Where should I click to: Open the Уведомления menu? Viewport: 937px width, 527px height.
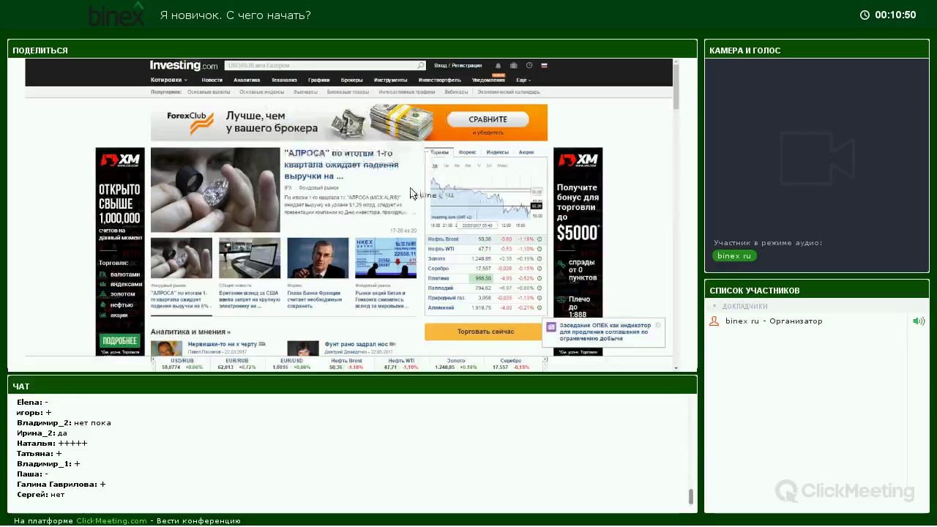coord(488,80)
